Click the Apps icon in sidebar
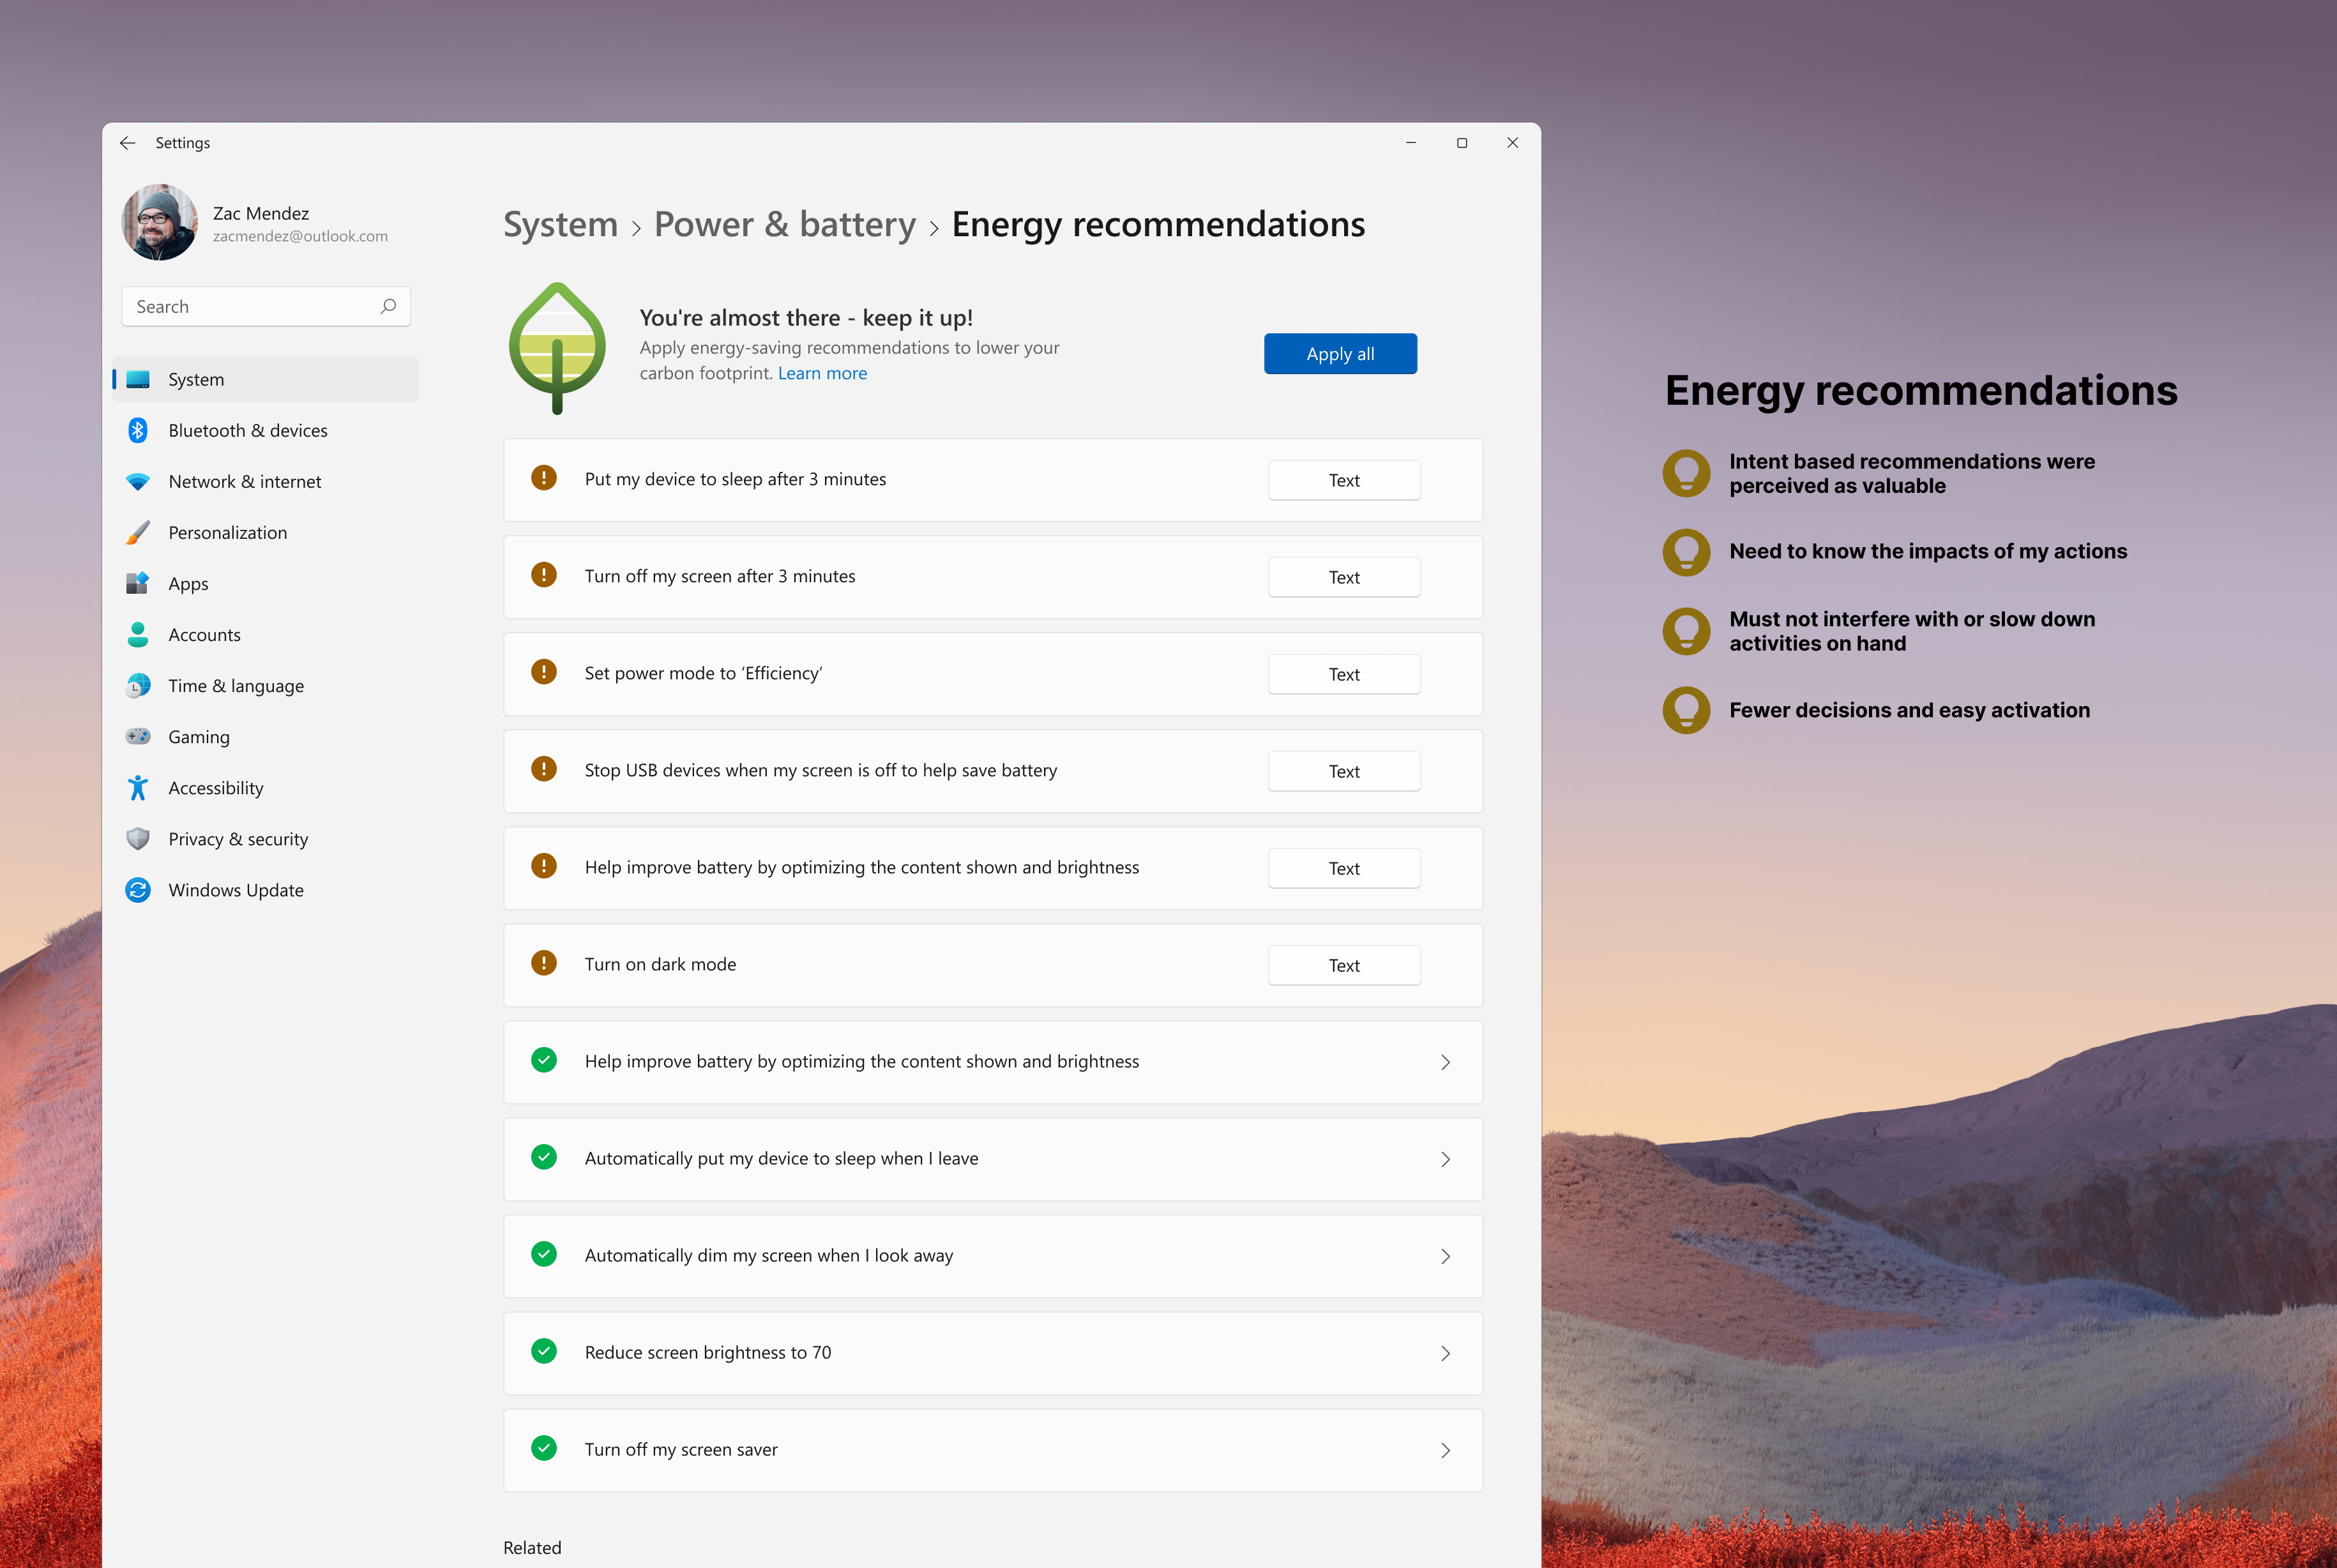Image resolution: width=2337 pixels, height=1568 pixels. pos(138,583)
